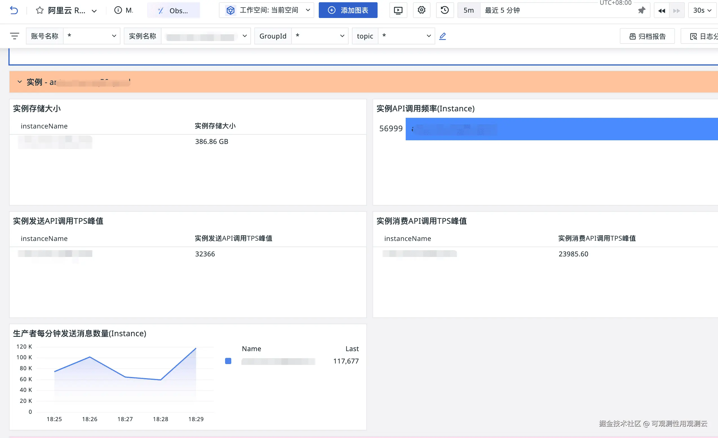This screenshot has height=438, width=718.
Task: Toggle the blue legend series swatch
Action: pyautogui.click(x=228, y=361)
